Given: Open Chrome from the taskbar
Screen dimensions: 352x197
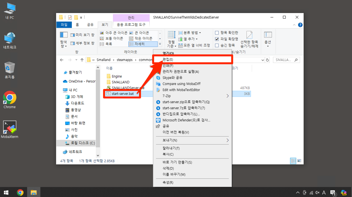Looking at the screenshot, I should click(x=20, y=192).
